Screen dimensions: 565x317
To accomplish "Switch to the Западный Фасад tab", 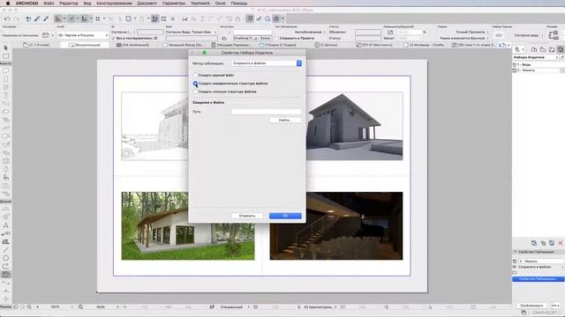I will (x=183, y=45).
